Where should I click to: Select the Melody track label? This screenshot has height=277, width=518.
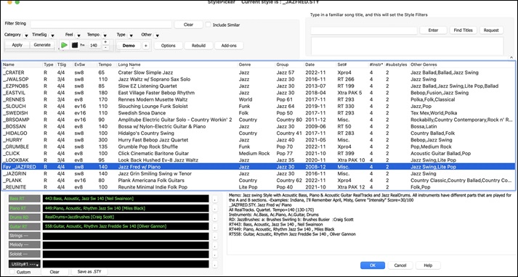(25, 244)
